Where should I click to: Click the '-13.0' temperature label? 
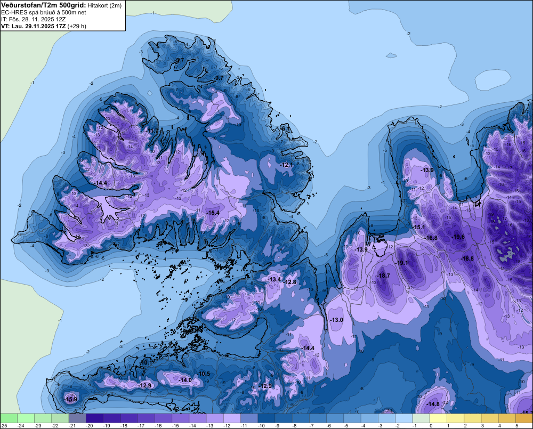tap(337, 320)
